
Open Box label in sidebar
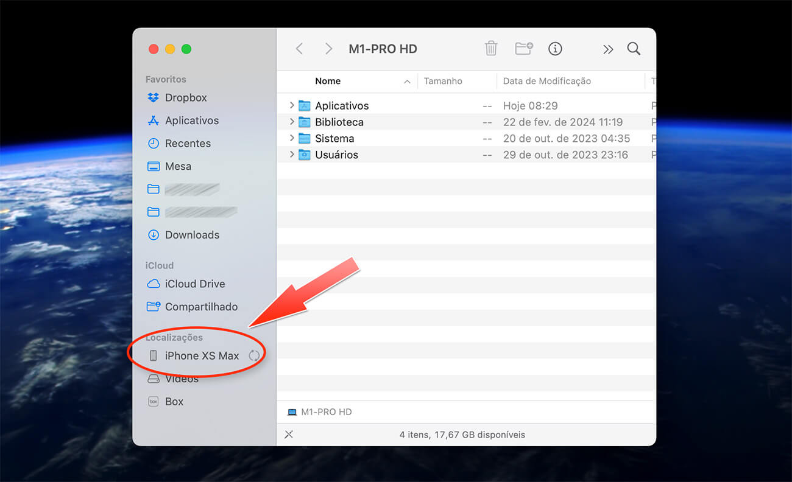coord(174,402)
